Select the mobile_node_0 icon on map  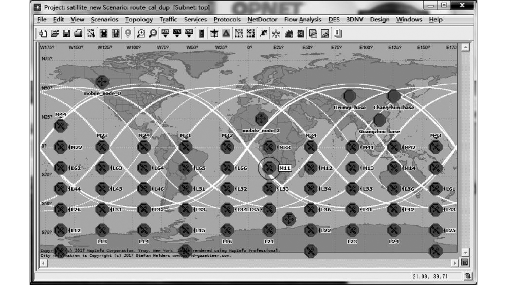click(102, 81)
